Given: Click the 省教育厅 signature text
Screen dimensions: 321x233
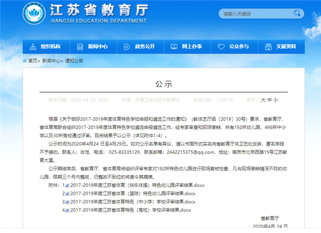Looking at the screenshot, I should (x=270, y=218).
